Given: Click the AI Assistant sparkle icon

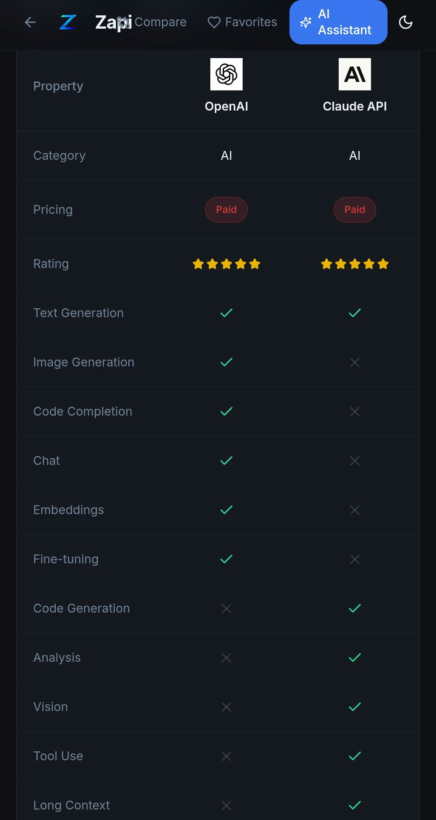Looking at the screenshot, I should tap(306, 22).
